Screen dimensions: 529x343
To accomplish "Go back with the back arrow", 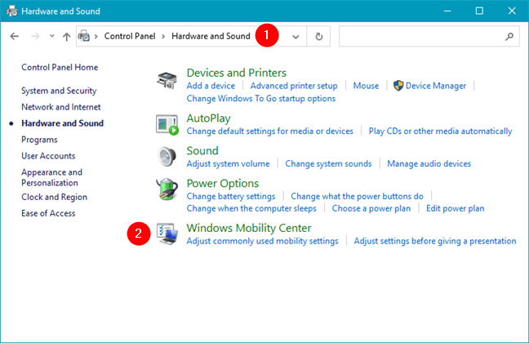I will coord(14,36).
